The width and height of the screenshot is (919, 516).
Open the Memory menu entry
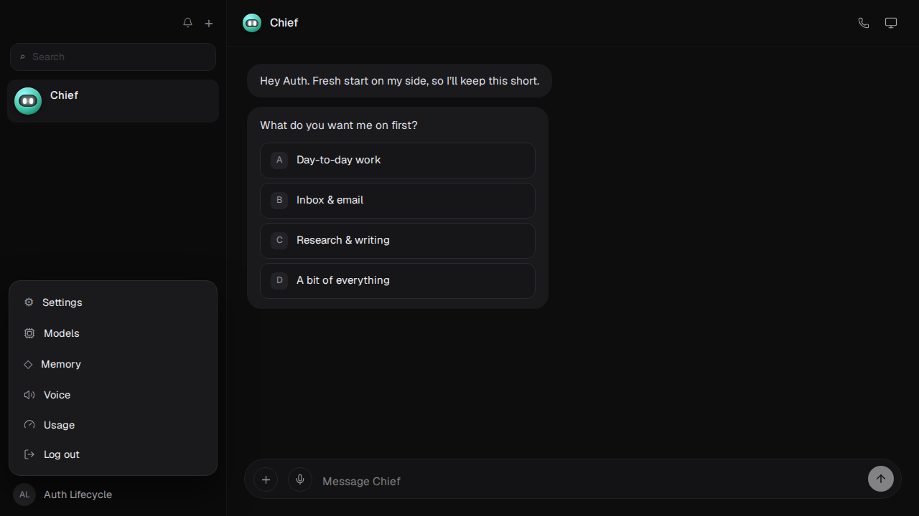click(113, 364)
